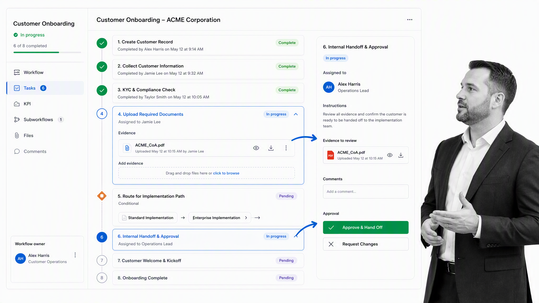
Task: Click the KPI chart icon
Action: click(17, 104)
